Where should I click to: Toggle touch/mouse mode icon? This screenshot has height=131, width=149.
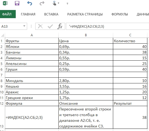tap(55, 3)
